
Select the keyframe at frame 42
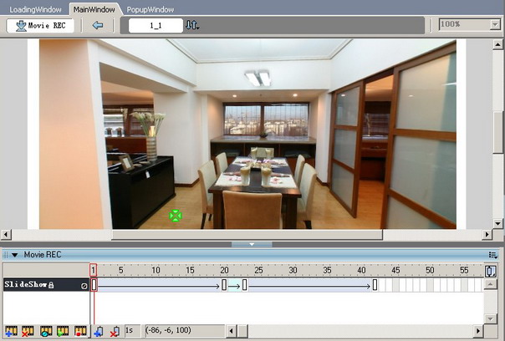pos(375,285)
